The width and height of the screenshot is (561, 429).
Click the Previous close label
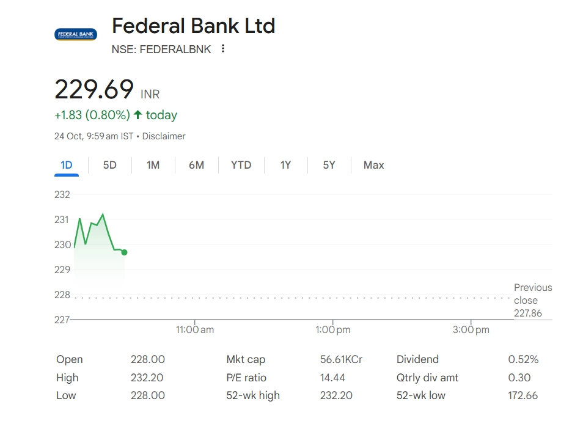(532, 294)
